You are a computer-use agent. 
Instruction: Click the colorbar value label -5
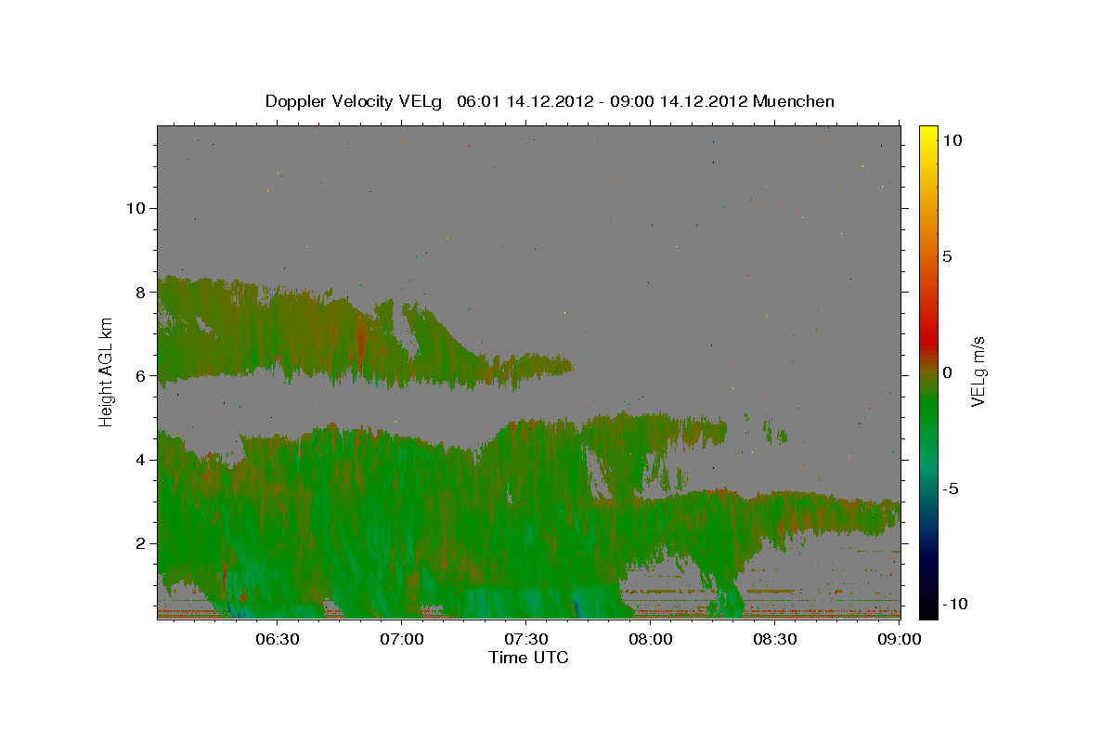(951, 489)
